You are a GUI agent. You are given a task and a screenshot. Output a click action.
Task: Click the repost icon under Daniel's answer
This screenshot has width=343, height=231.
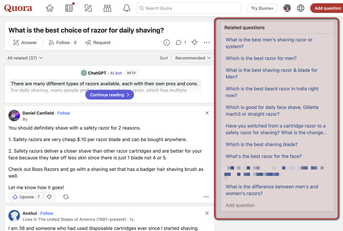click(x=66, y=197)
